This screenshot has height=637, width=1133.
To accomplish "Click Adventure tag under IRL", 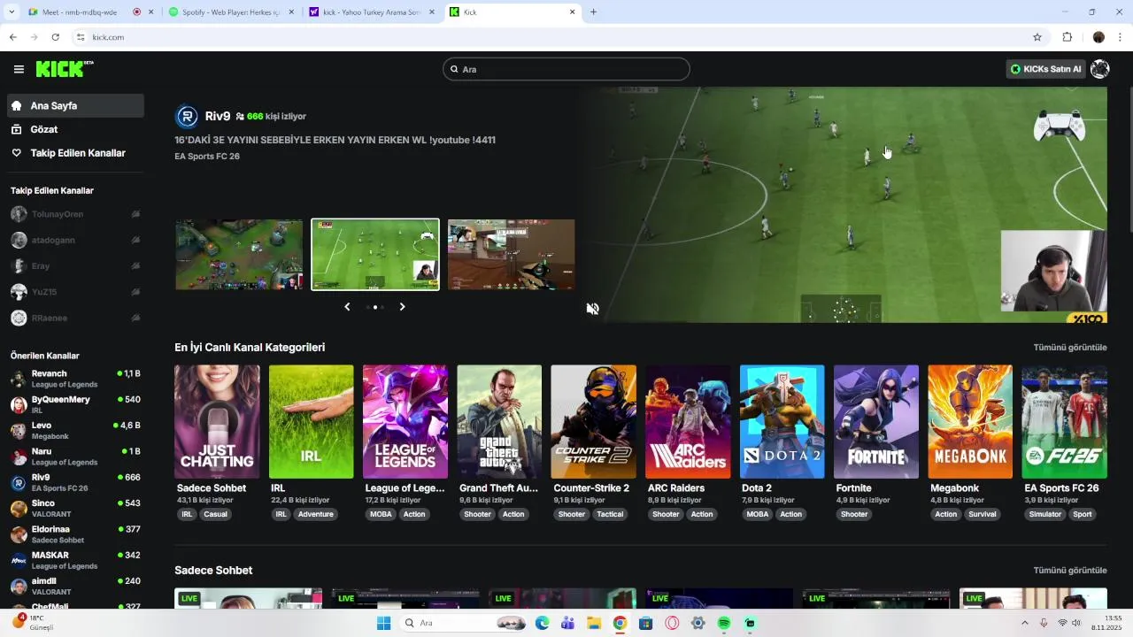I will 316,514.
